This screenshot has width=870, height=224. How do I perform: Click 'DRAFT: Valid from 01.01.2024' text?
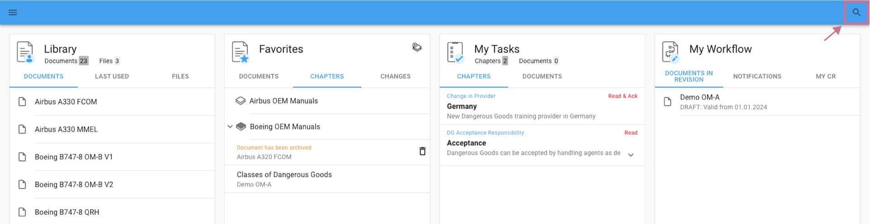723,107
